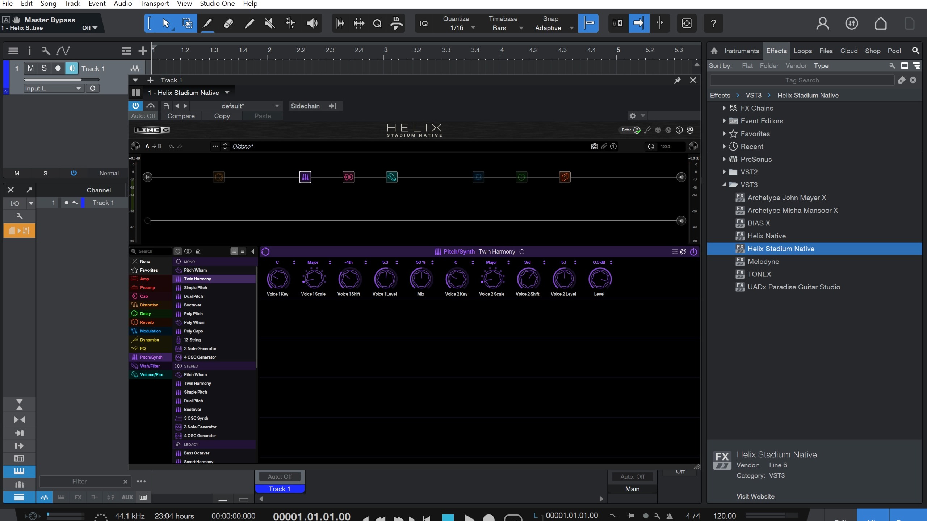Screen dimensions: 927x521
Task: Click the Pitch/Synth block in signal chain
Action: pyautogui.click(x=305, y=177)
